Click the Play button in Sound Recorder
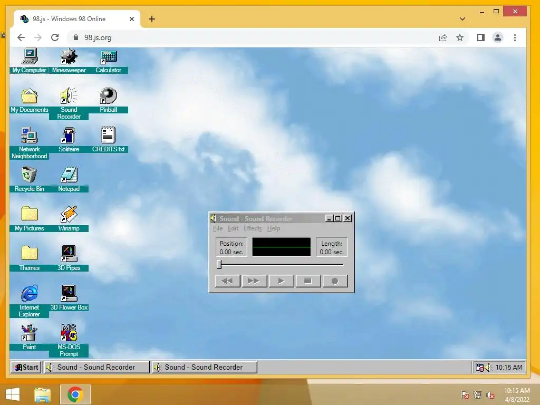 281,281
